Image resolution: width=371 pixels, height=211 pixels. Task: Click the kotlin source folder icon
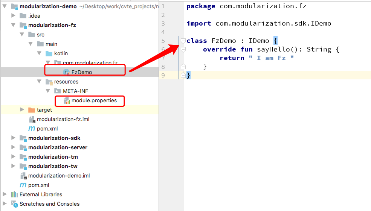(49, 53)
